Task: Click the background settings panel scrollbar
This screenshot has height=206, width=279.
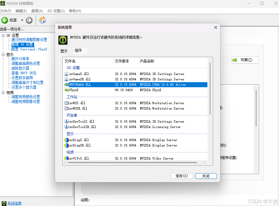Action: 256,108
